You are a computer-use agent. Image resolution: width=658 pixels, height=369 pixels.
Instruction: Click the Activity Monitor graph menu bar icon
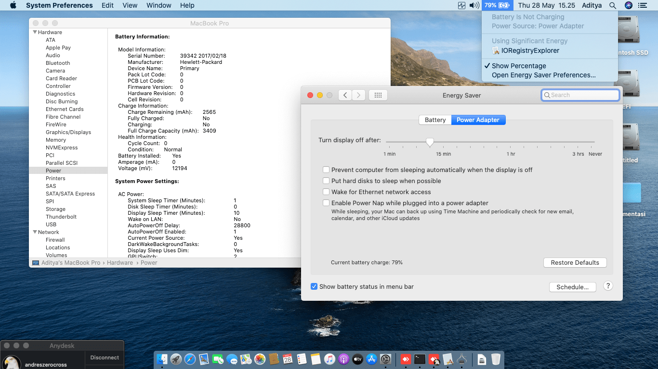(462, 5)
